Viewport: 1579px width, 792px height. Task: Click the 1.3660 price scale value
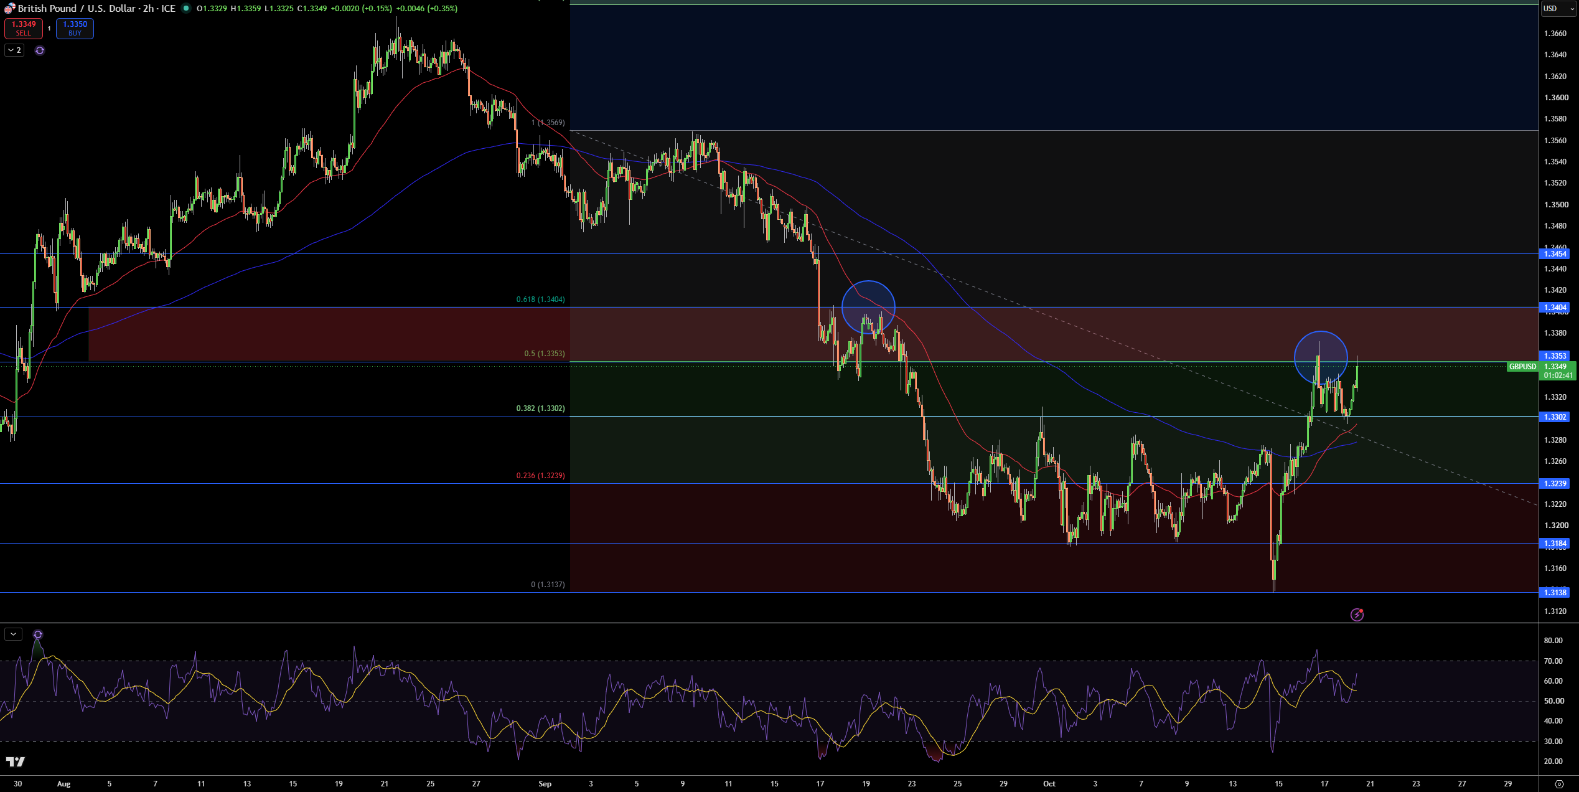1555,33
